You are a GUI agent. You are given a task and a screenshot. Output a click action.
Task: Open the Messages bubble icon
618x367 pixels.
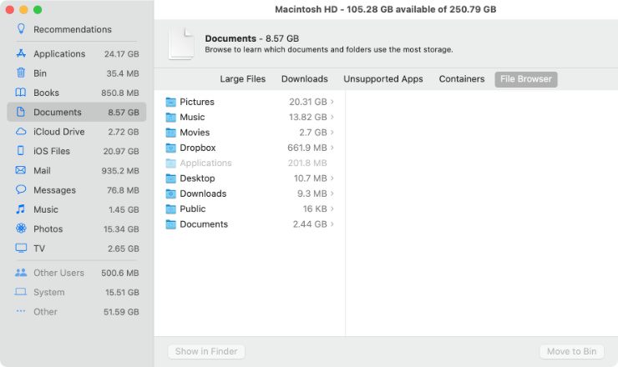[x=21, y=190]
